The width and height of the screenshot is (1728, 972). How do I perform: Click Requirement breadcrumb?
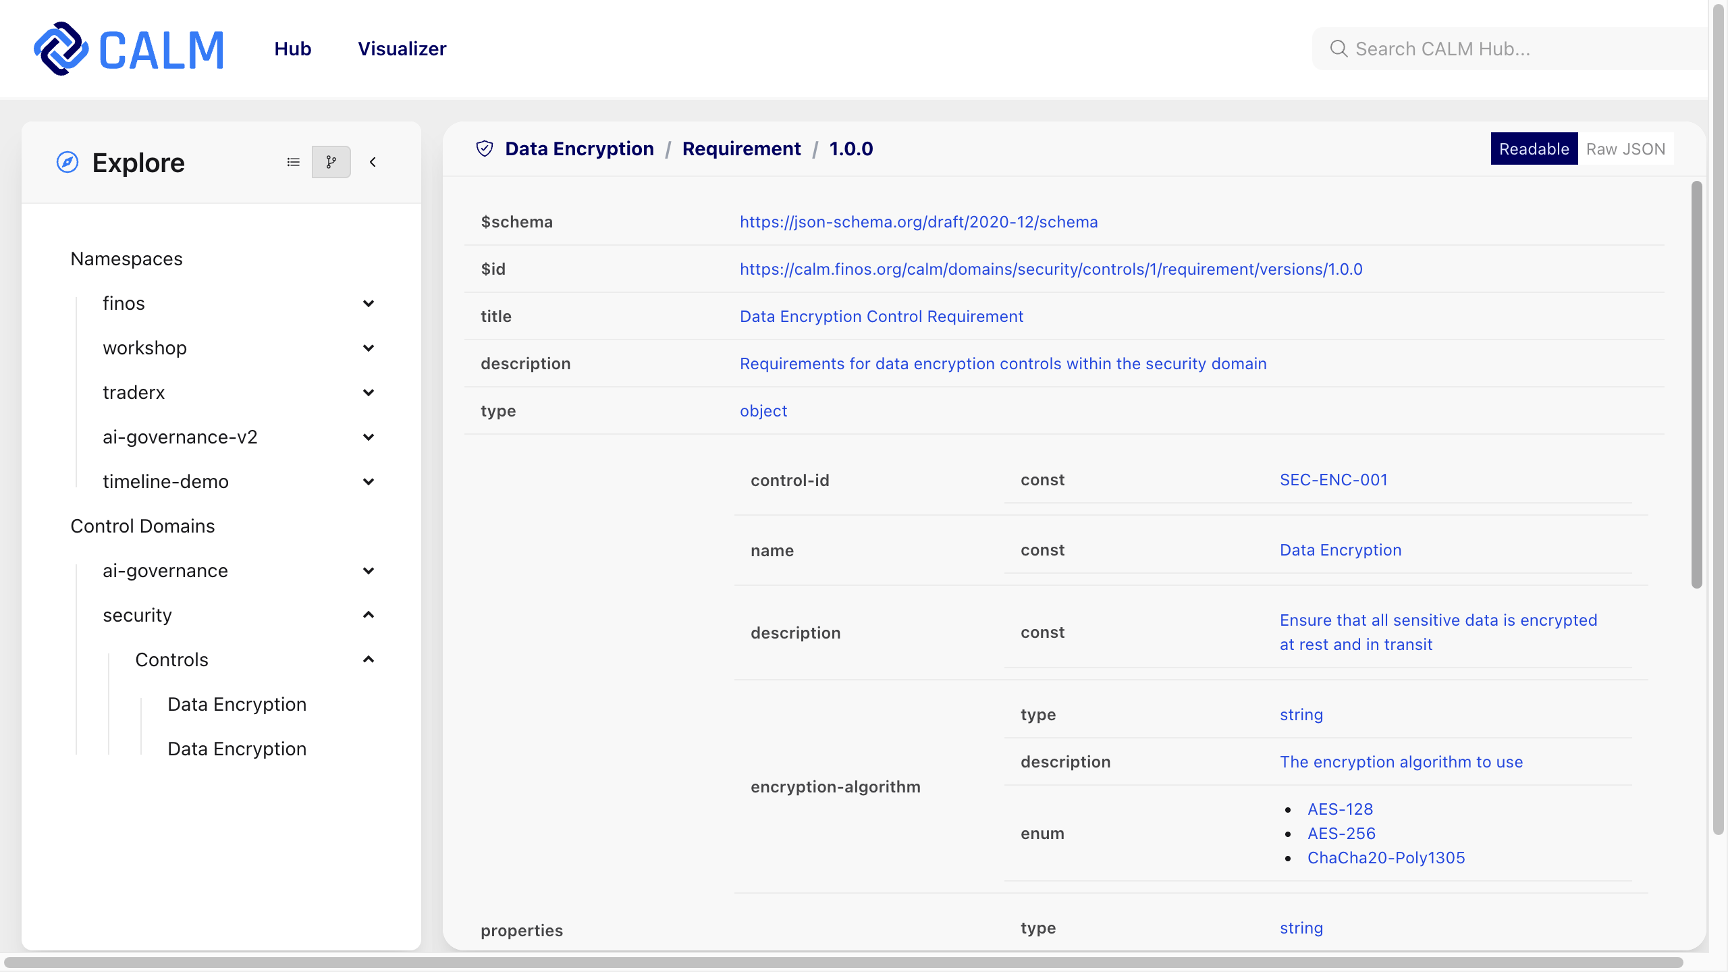point(741,148)
